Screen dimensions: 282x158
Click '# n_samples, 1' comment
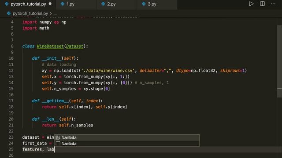pos(152,83)
